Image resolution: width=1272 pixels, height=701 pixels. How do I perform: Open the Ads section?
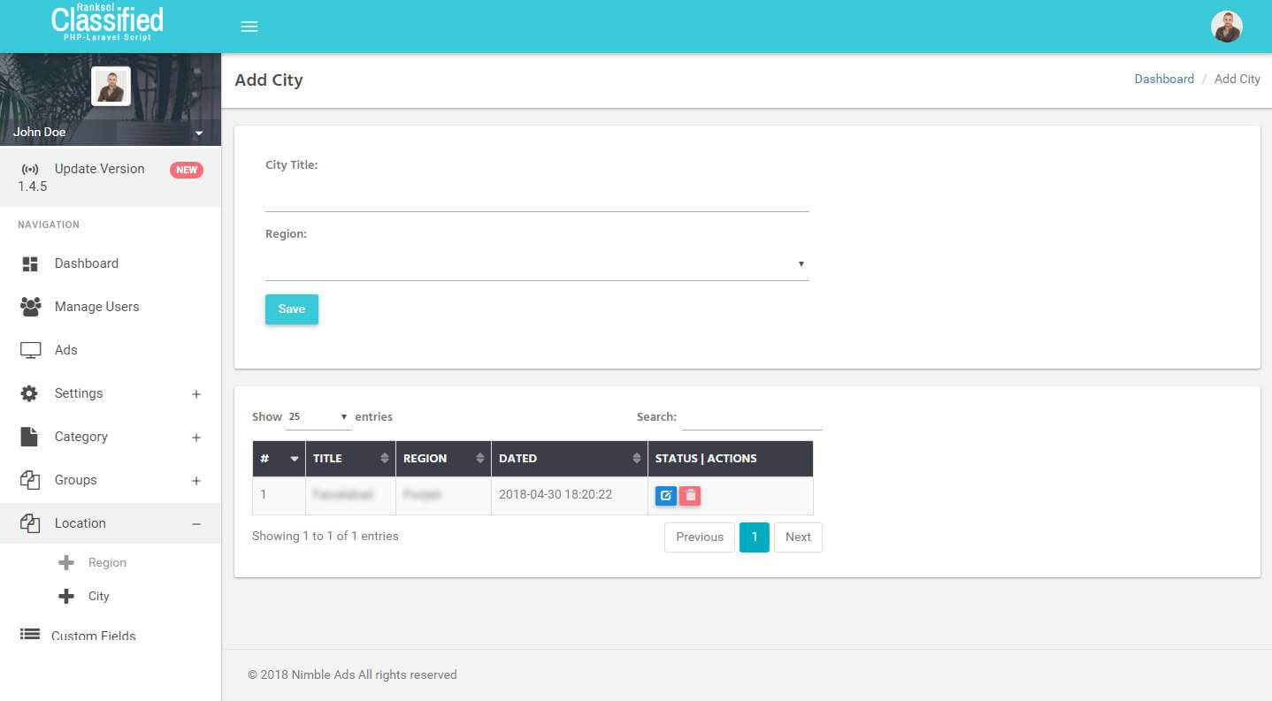65,350
